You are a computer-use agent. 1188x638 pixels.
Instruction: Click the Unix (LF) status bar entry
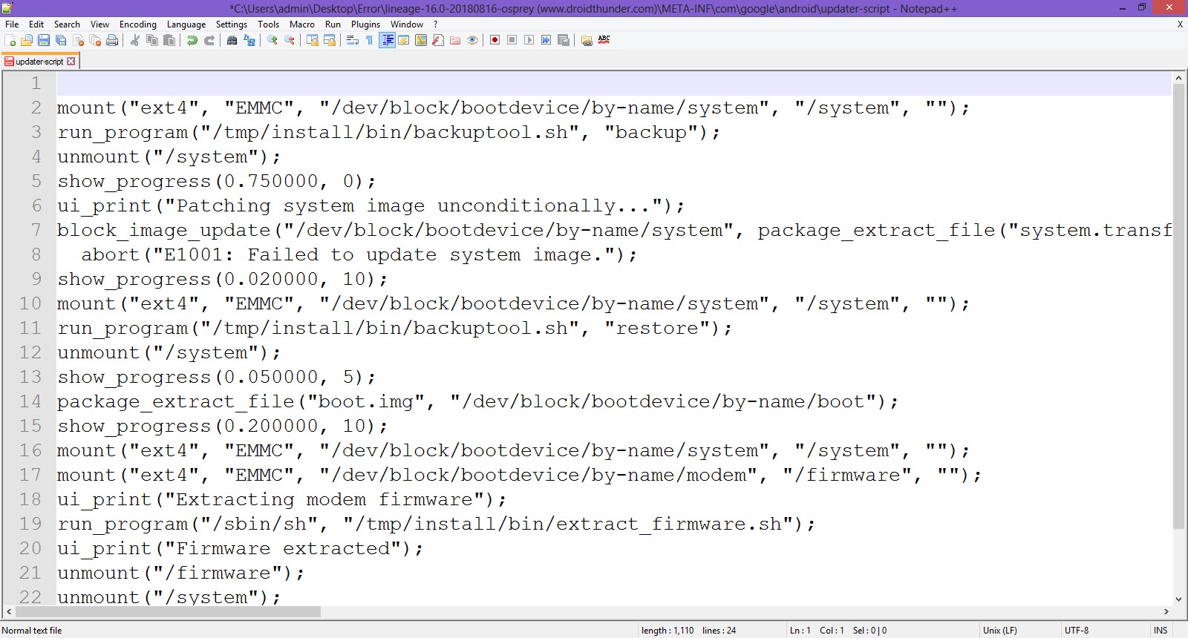[x=1000, y=631]
